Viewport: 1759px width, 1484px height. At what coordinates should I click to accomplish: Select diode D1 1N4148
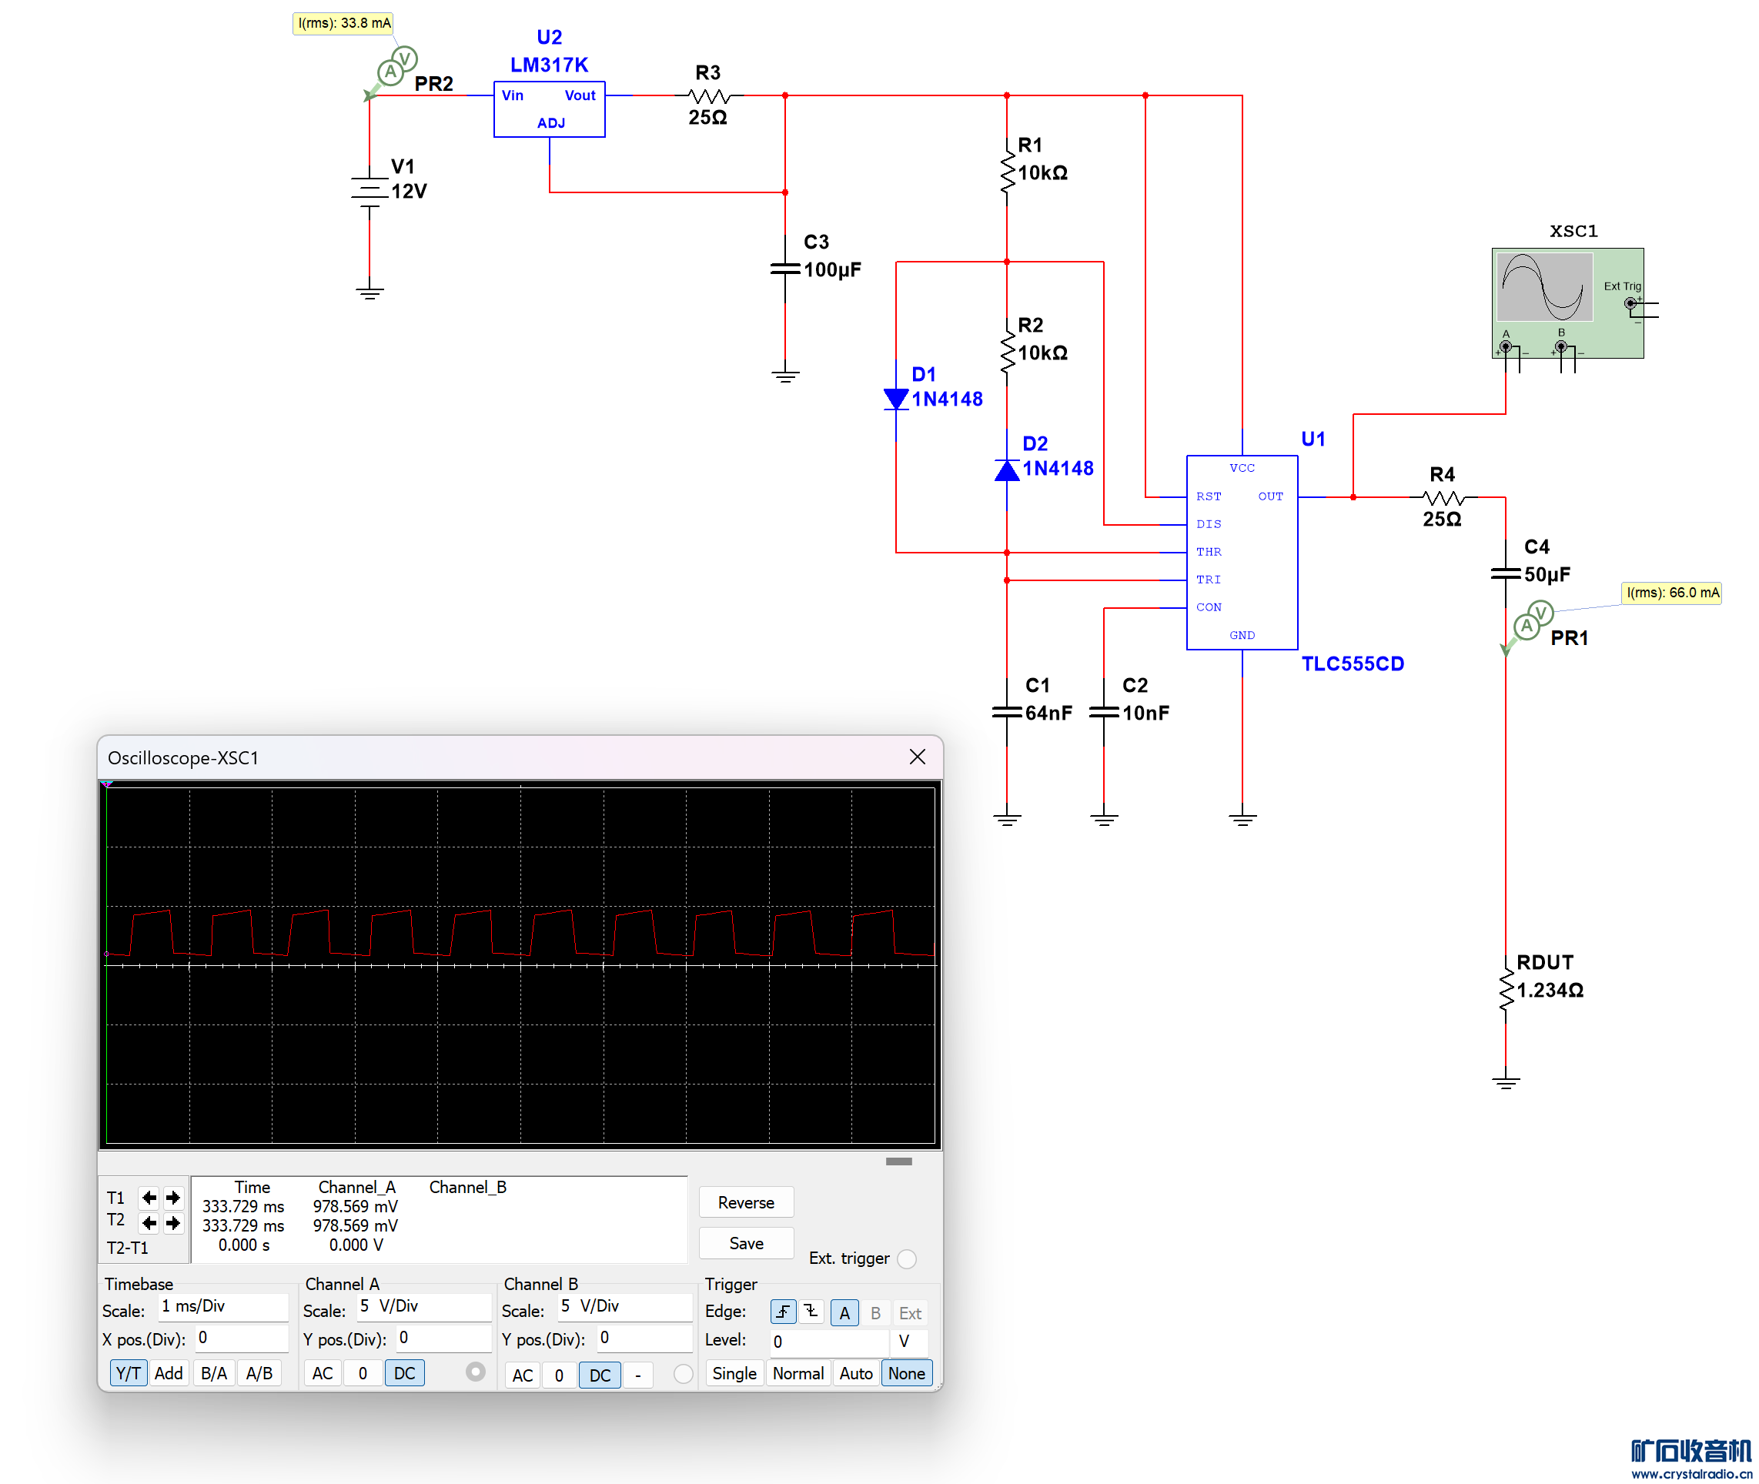click(896, 398)
